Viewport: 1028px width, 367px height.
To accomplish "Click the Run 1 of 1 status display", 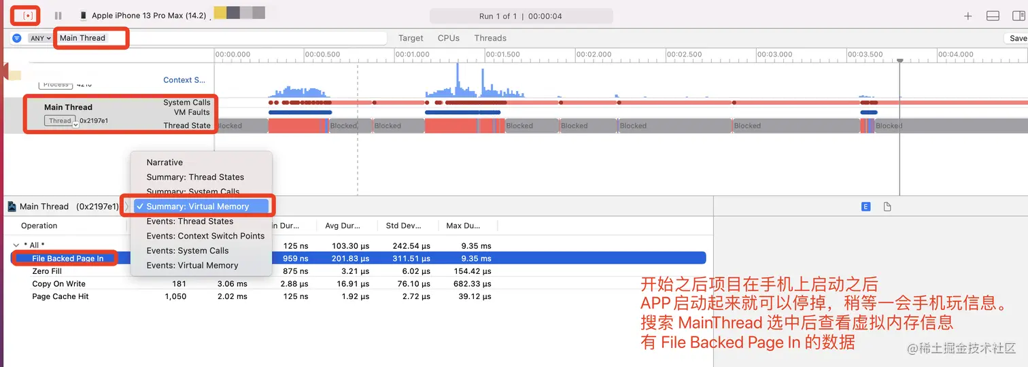I will point(521,16).
